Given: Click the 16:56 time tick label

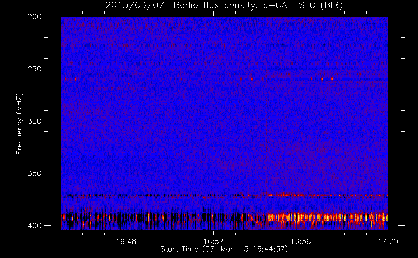Looking at the screenshot, I should coord(301,241).
